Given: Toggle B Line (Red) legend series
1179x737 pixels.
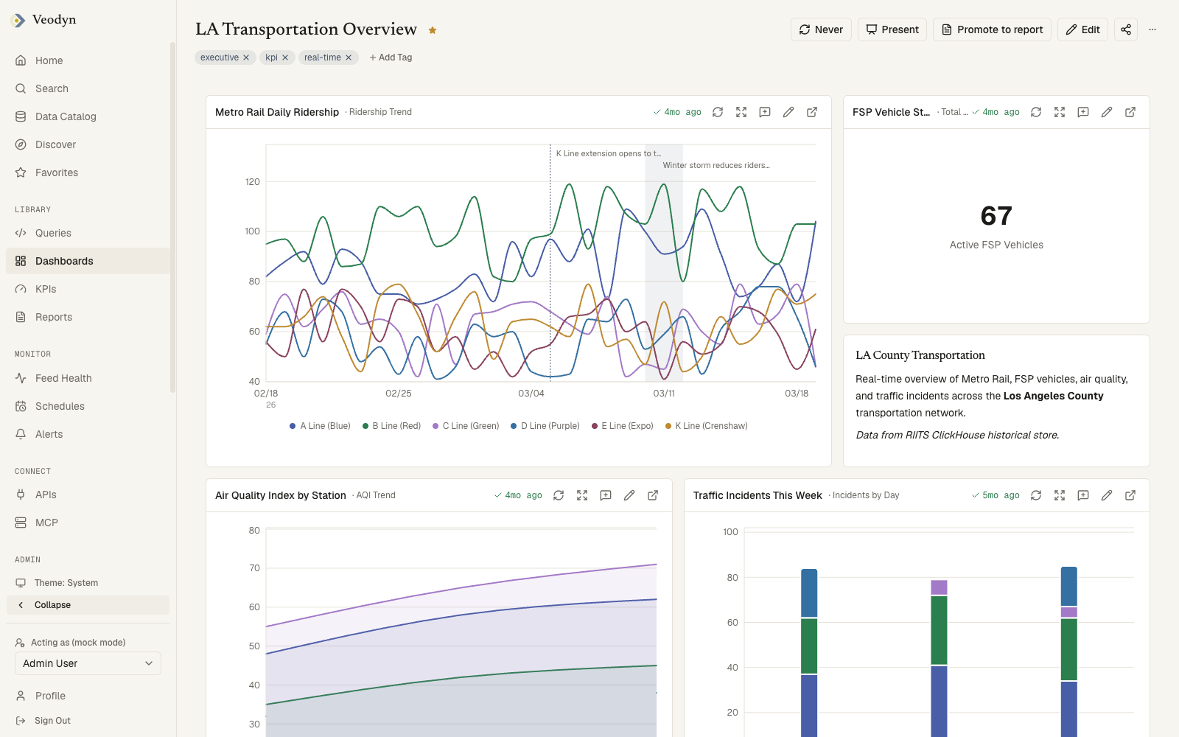Looking at the screenshot, I should pyautogui.click(x=391, y=426).
